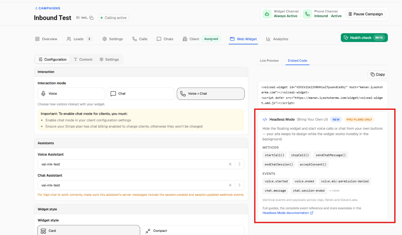
Task: Click the BETA badge on Health check
Action: point(379,38)
